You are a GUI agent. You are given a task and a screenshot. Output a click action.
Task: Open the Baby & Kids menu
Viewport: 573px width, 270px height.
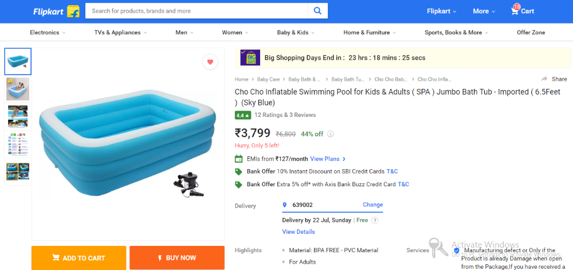click(x=296, y=33)
